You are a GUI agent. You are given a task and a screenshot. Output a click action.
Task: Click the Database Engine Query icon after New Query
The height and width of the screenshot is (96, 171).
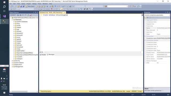coord(37,6)
